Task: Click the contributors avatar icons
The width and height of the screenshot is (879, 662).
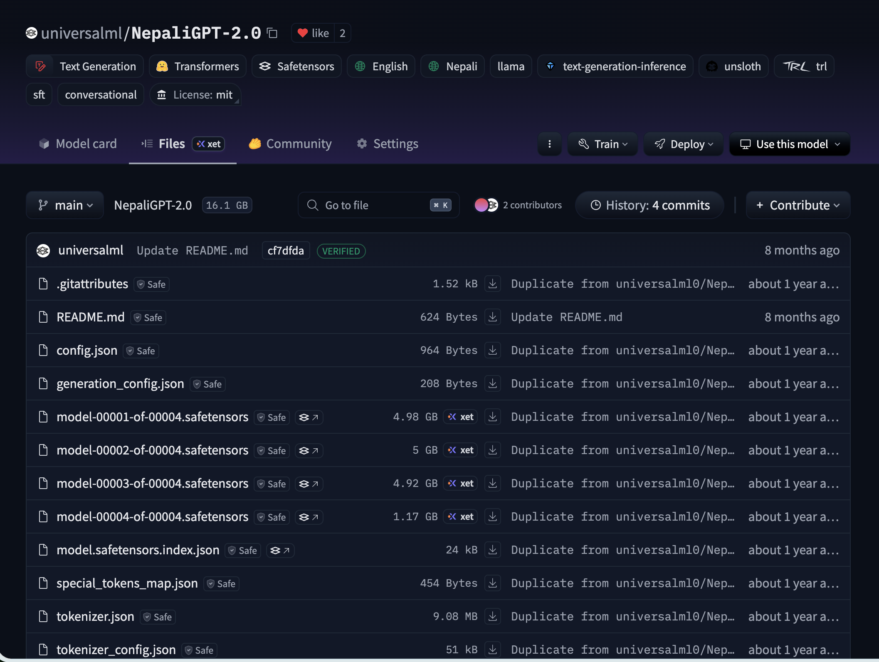Action: point(486,205)
